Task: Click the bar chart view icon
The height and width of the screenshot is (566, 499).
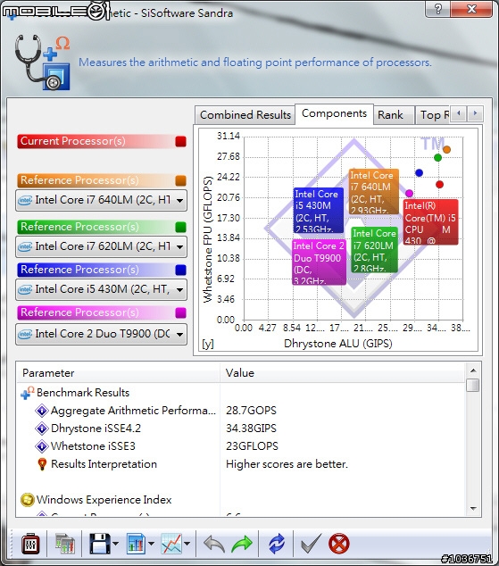Action: point(136,544)
